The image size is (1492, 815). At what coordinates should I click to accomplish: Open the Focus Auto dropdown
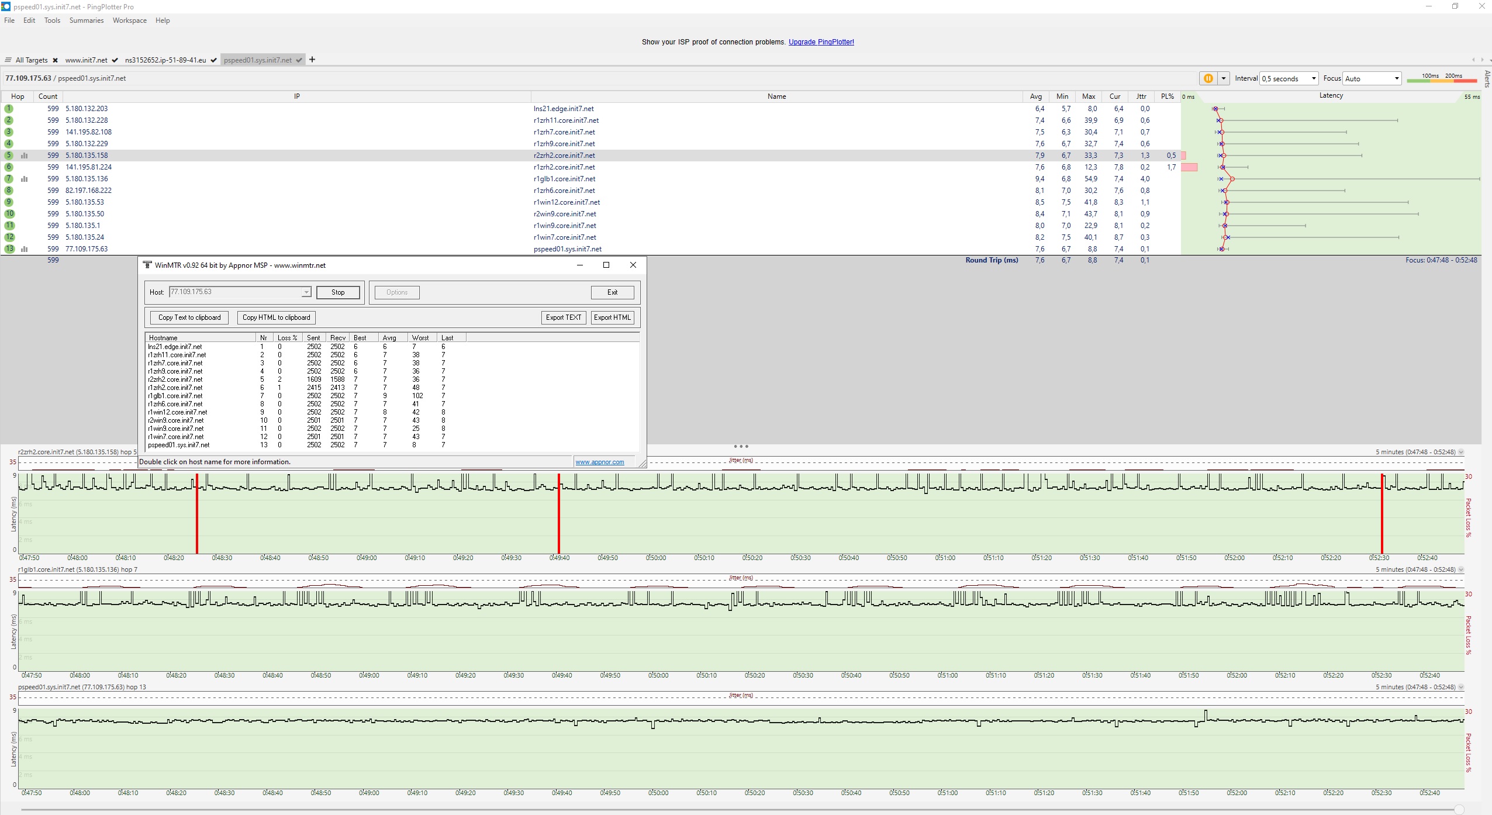(x=1372, y=78)
